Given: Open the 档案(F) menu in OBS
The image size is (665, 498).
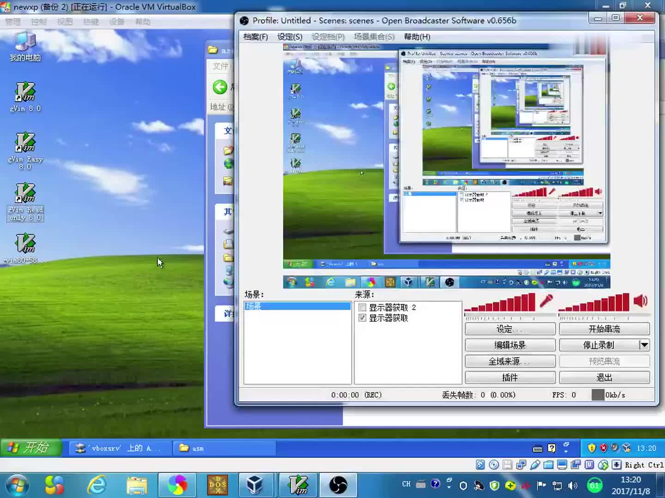Looking at the screenshot, I should click(255, 37).
